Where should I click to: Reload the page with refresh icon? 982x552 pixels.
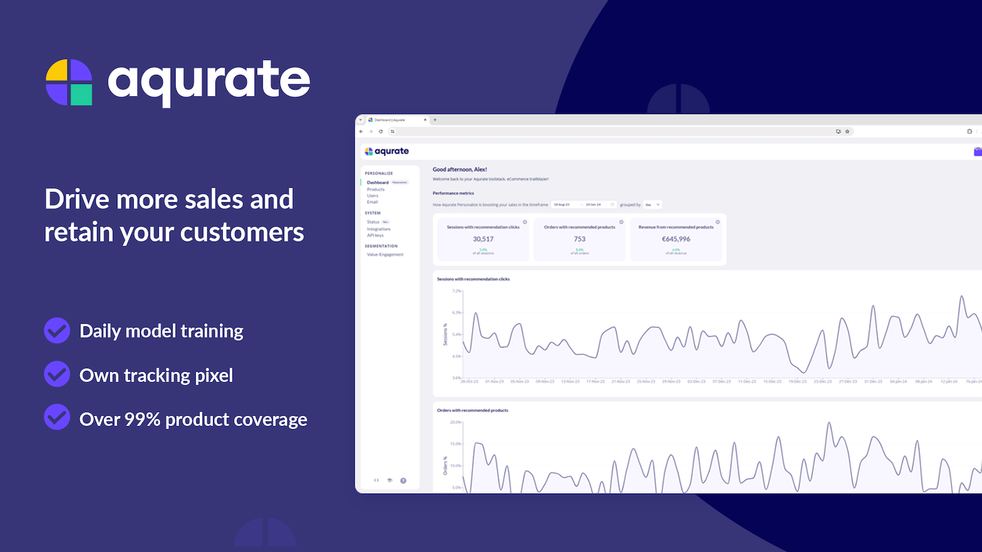381,131
